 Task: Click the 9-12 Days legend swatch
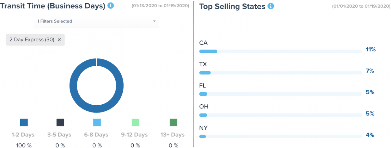coord(135,122)
